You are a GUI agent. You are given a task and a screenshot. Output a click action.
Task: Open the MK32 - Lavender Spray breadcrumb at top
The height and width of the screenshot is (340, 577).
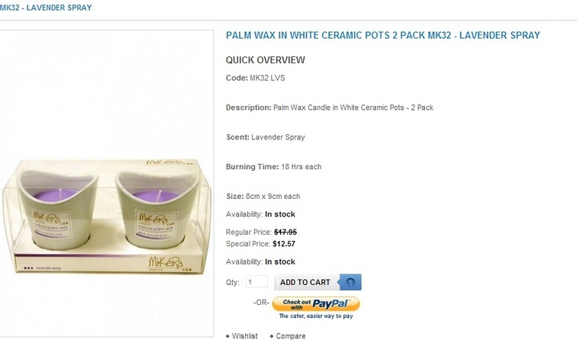point(46,8)
